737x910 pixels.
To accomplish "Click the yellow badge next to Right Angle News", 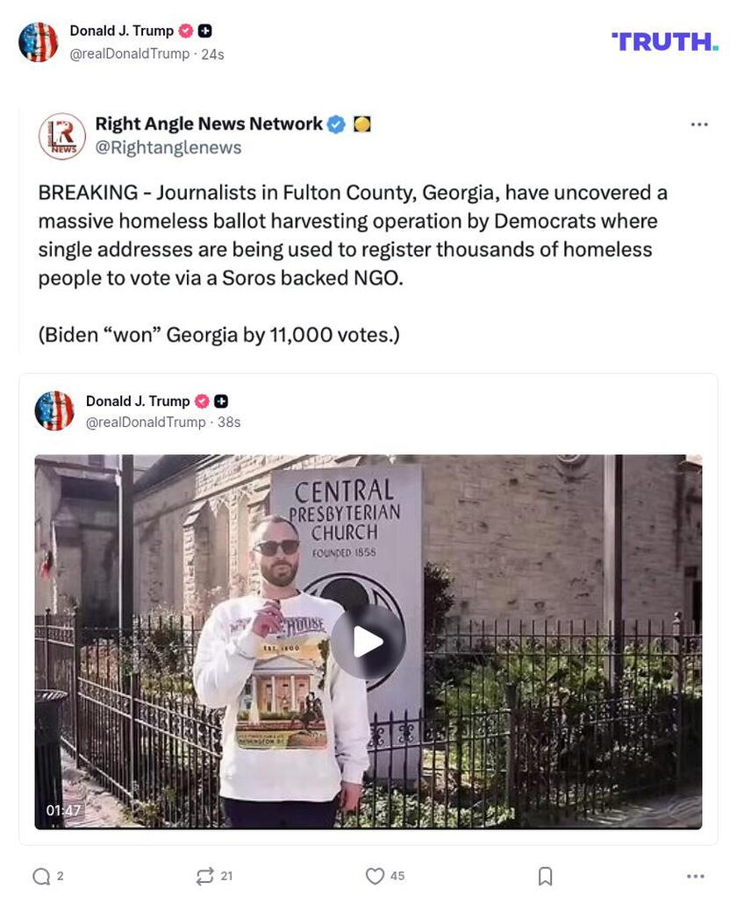I will (361, 124).
